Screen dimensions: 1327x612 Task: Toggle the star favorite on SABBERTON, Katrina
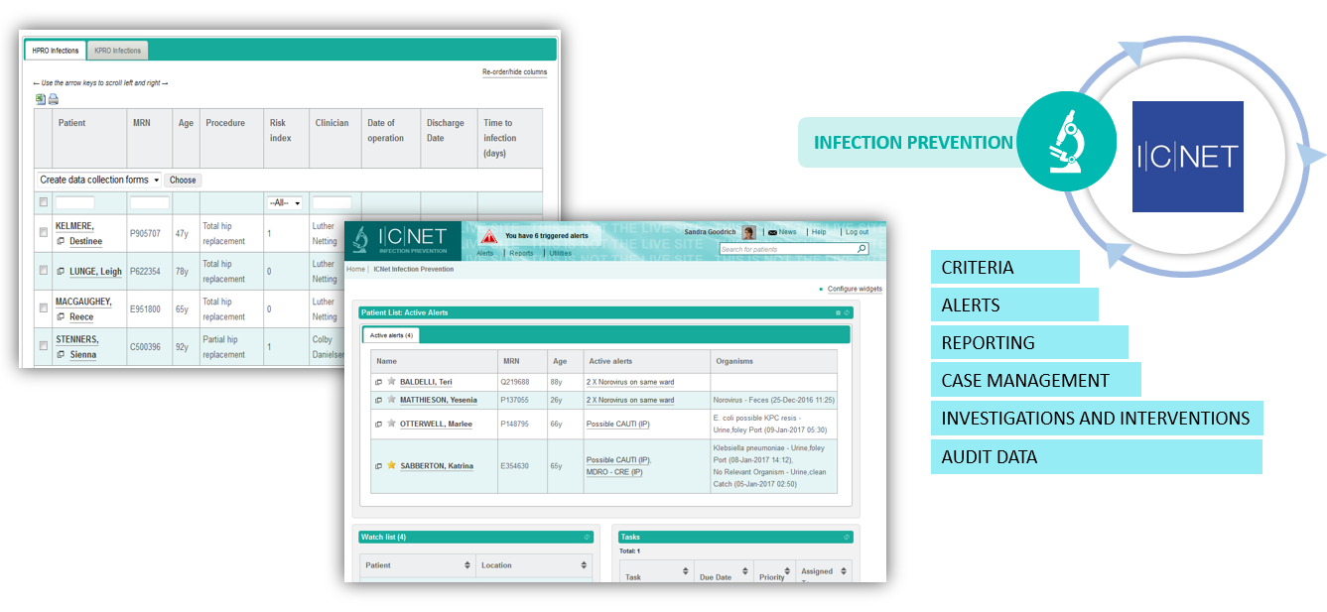[390, 464]
